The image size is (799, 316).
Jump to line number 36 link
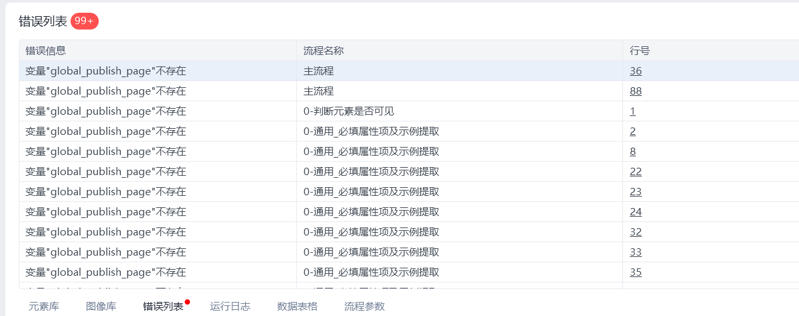point(635,71)
